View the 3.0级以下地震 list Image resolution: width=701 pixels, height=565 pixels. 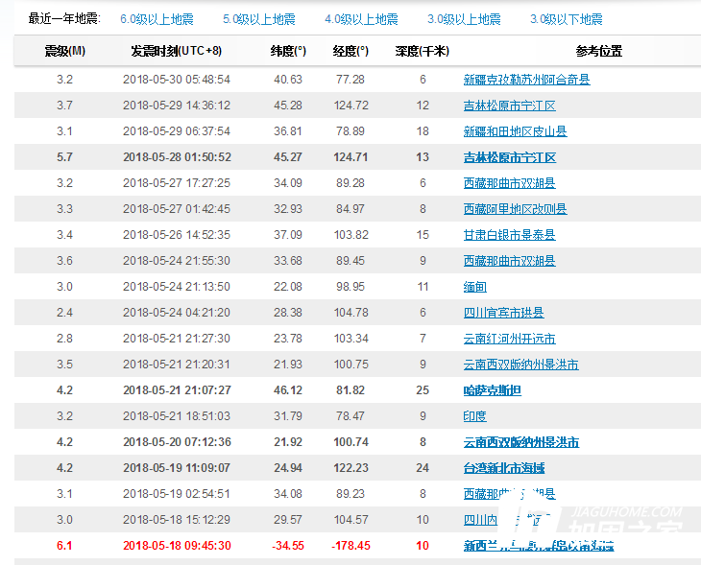tap(567, 19)
